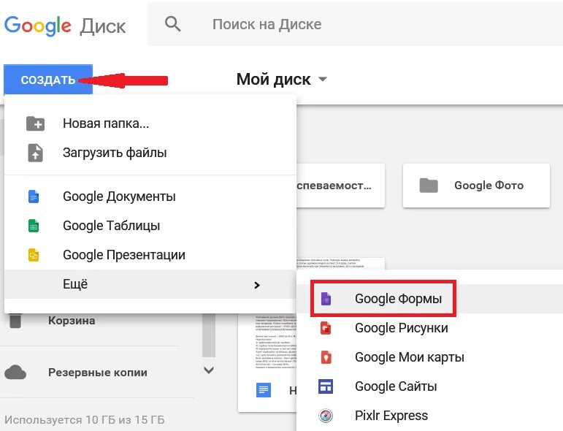
Task: Open 'Корзина' in the sidebar
Action: (x=72, y=321)
